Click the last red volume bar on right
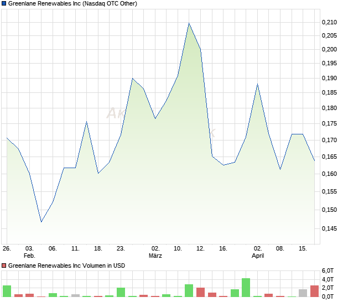This screenshot has height=302, width=343. click(315, 291)
